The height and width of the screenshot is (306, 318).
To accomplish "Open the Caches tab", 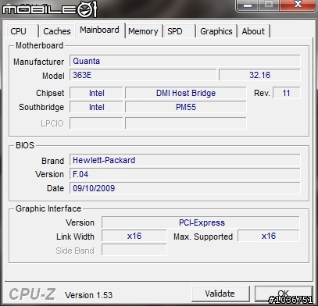I will coord(57,31).
